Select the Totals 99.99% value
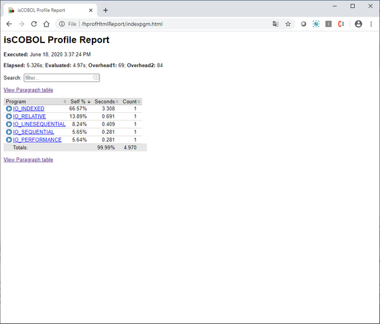Screen dimensions: 380x324 point(106,147)
